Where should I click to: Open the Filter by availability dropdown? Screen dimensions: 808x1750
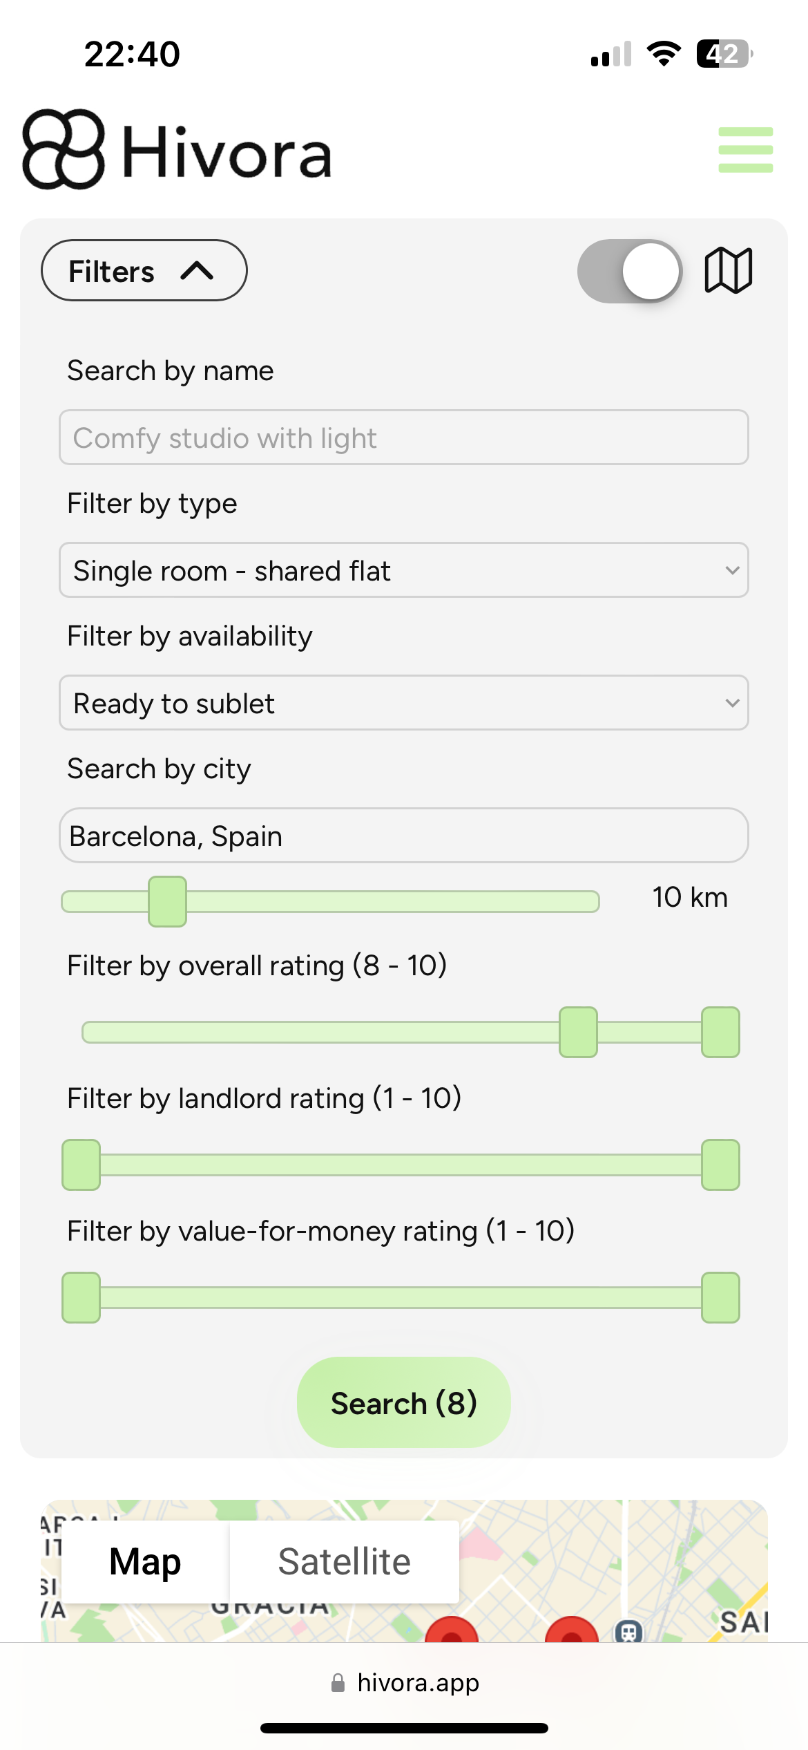[x=404, y=703]
